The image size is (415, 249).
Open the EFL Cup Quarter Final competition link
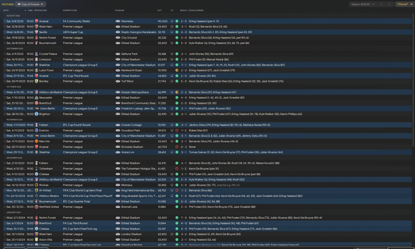pyautogui.click(x=77, y=201)
